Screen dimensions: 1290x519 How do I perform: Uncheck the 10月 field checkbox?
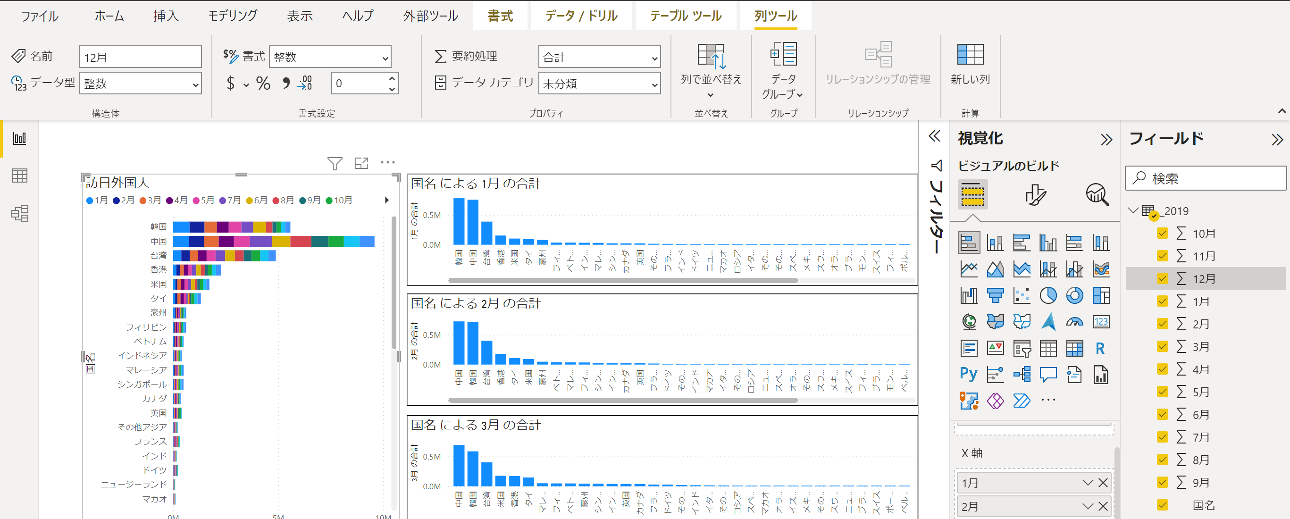pyautogui.click(x=1162, y=234)
